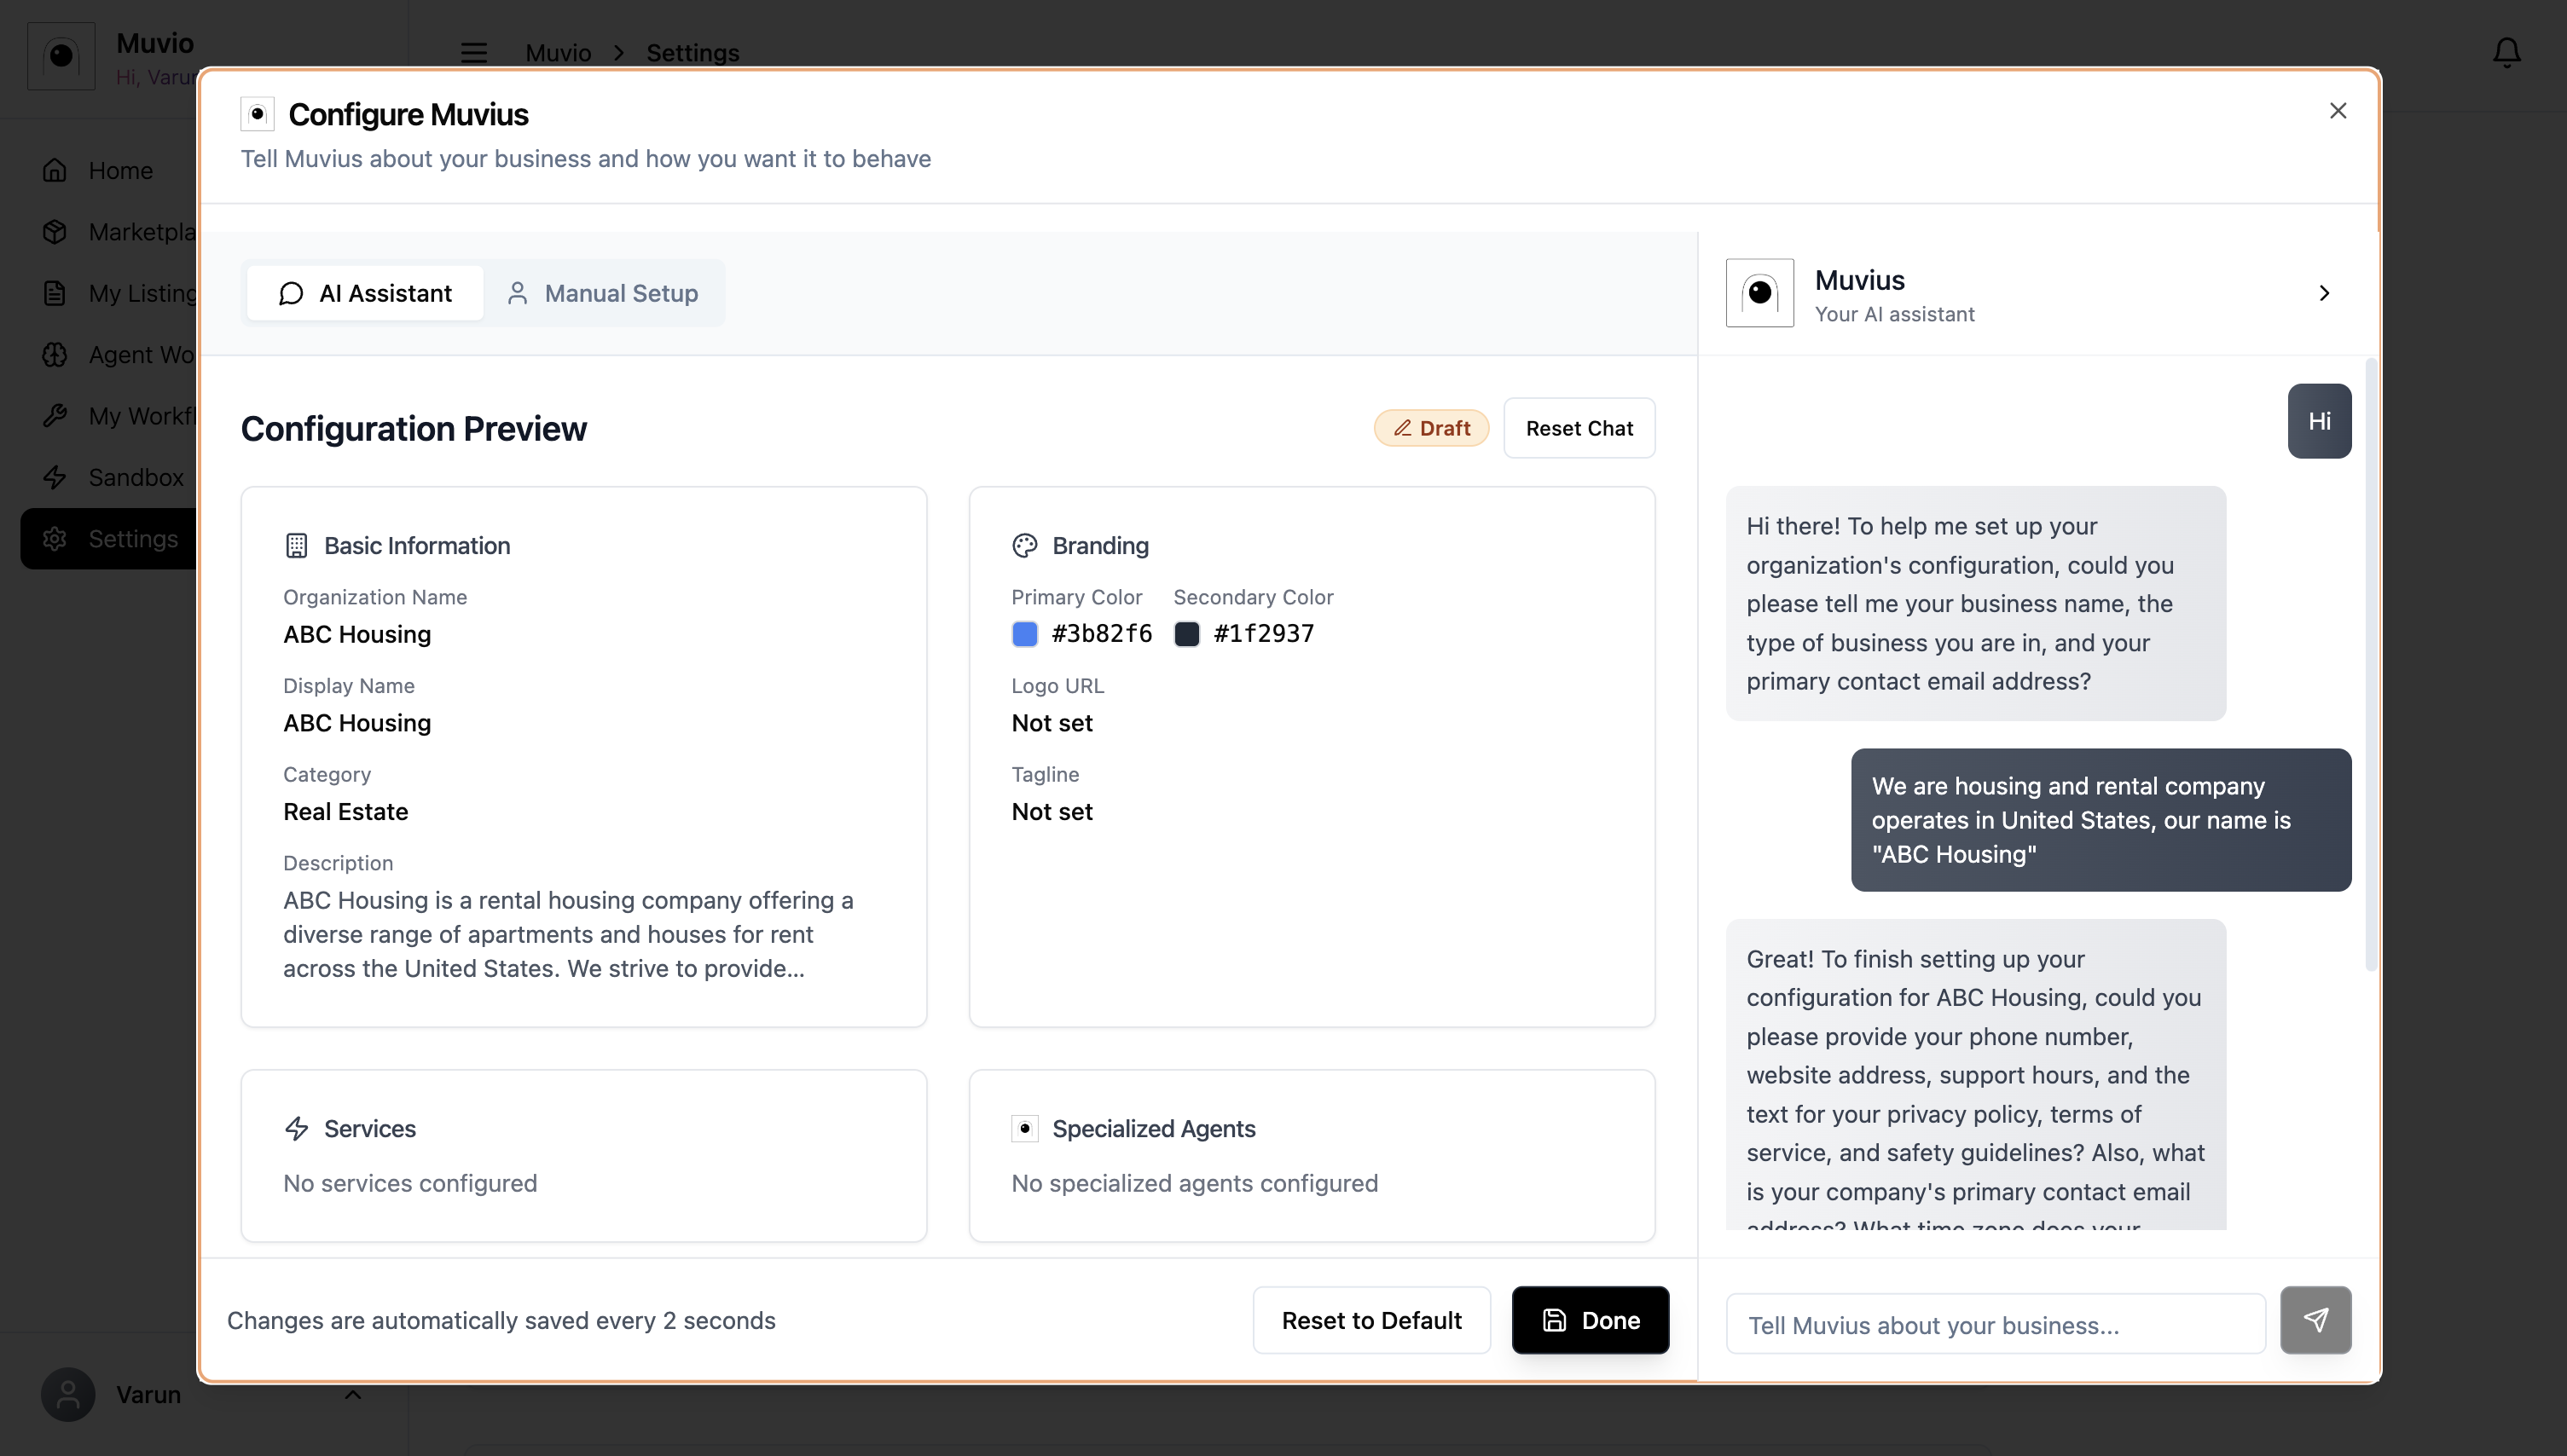Click the Branding palette icon
The image size is (2567, 1456).
tap(1024, 545)
